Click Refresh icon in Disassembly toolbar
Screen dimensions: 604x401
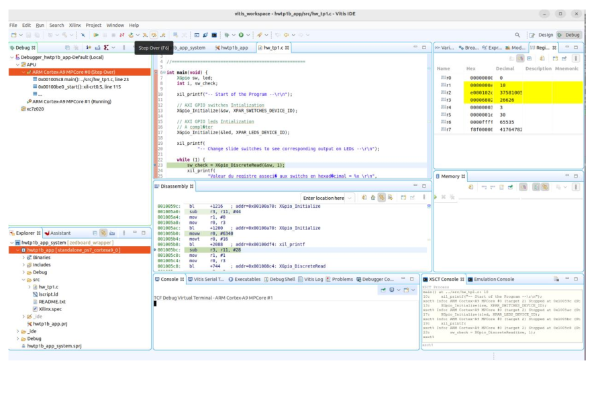click(364, 197)
